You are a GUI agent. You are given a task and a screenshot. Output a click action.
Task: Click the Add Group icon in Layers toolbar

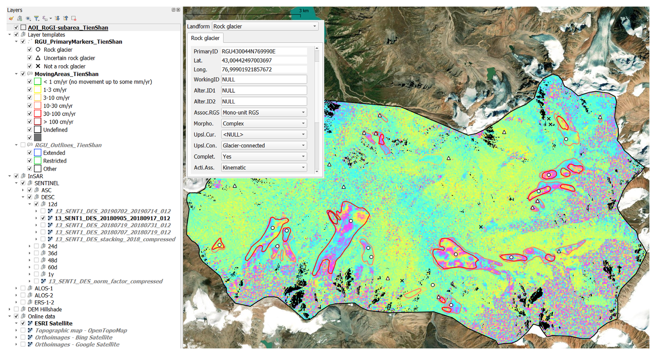click(20, 18)
